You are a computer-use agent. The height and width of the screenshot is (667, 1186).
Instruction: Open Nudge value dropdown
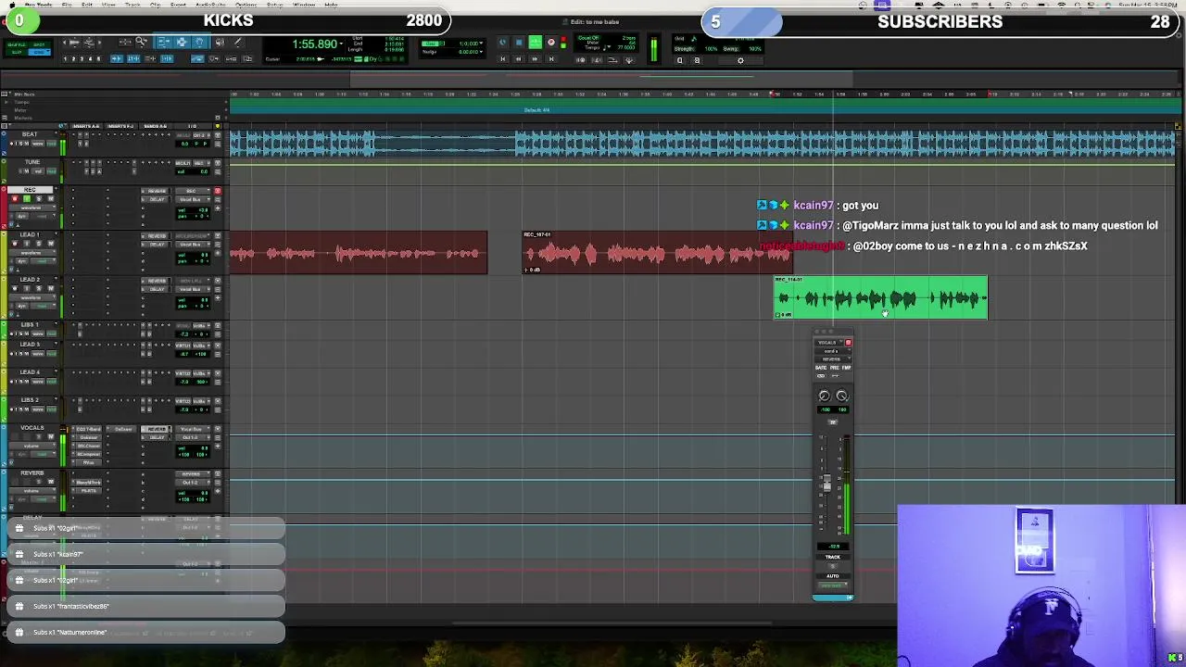coord(481,52)
